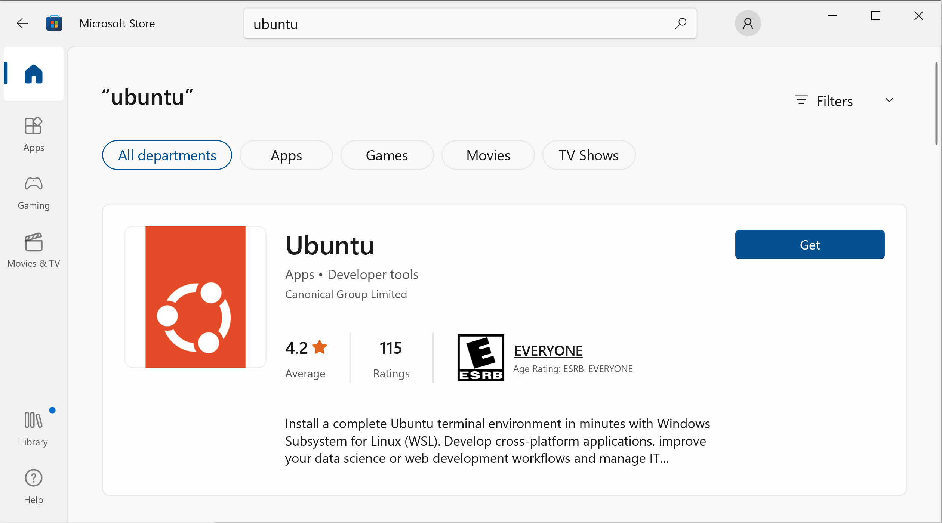Close the Microsoft Store window
This screenshot has height=523, width=942.
click(x=918, y=16)
